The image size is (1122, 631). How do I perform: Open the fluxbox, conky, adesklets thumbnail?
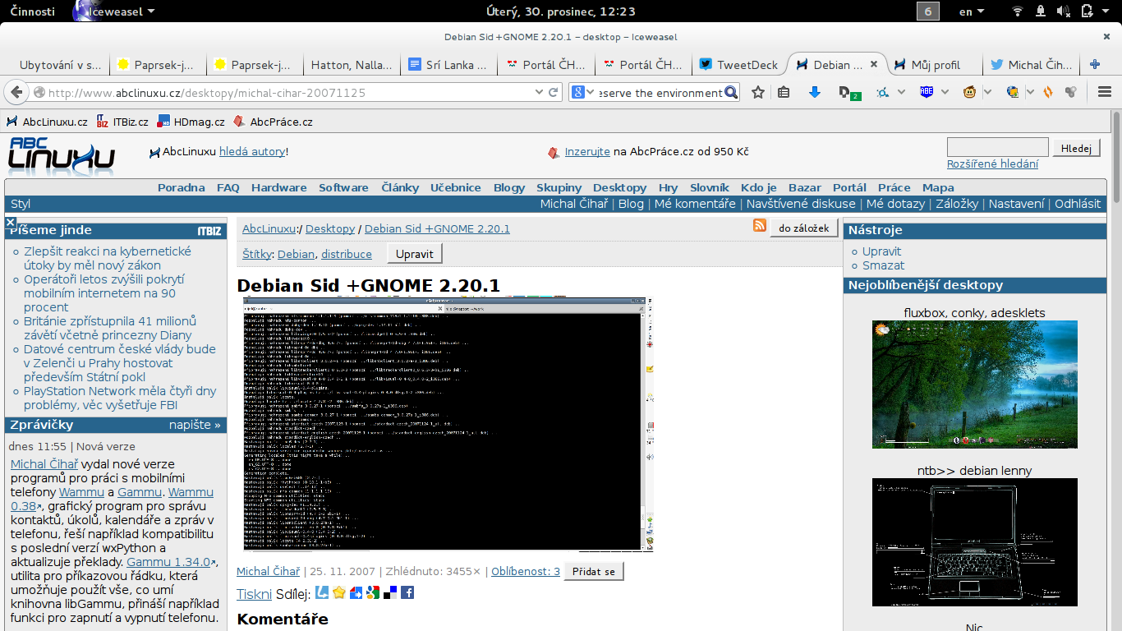pos(974,385)
